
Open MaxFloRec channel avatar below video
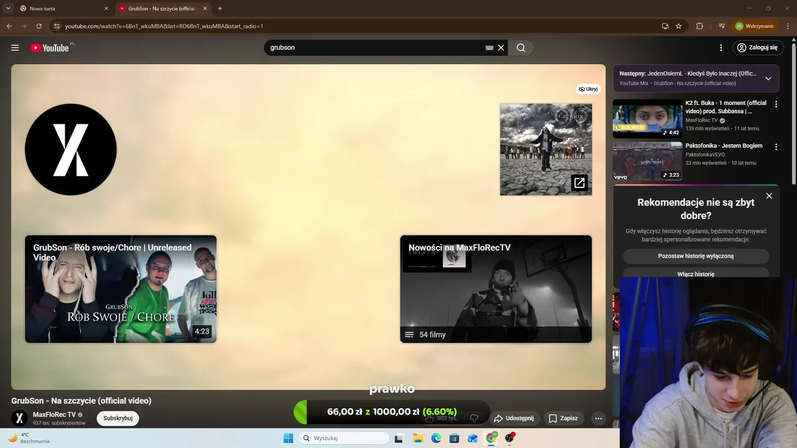click(x=19, y=418)
